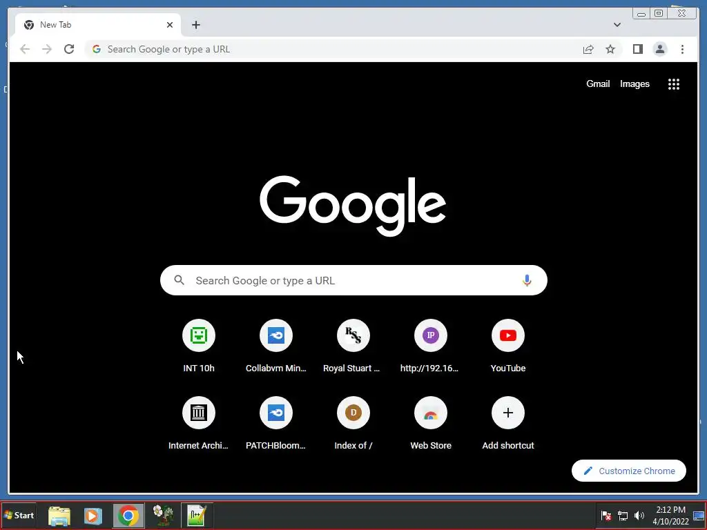Open the flower plant taskbar app
Image resolution: width=707 pixels, height=530 pixels.
163,516
